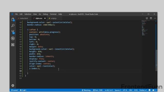The width and height of the screenshot is (164, 92).
Task: Click line number 43 in gutter
Action: click(x=20, y=30)
